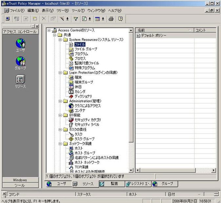Image resolution: width=221 pixels, height=203 pixels.
Task: Switch to グループ bottom tab
Action: pyautogui.click(x=165, y=184)
